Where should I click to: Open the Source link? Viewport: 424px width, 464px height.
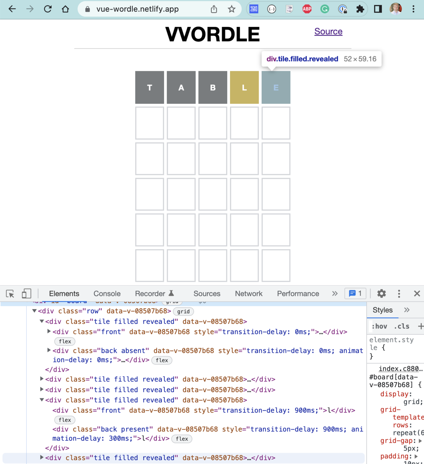328,31
